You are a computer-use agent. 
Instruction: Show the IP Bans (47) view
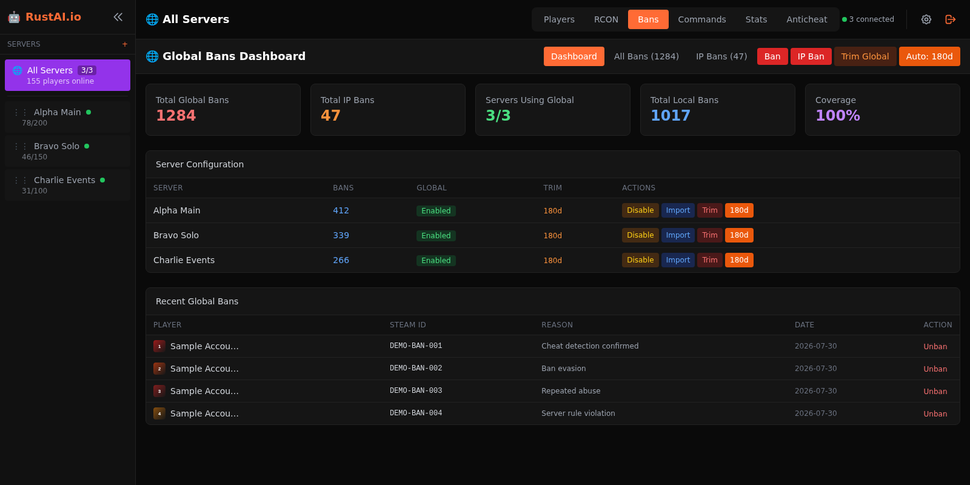pos(721,56)
